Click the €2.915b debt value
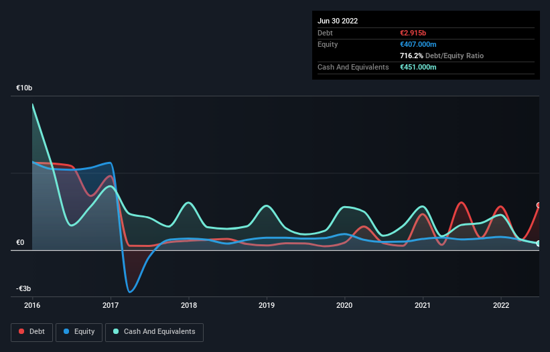 point(413,33)
